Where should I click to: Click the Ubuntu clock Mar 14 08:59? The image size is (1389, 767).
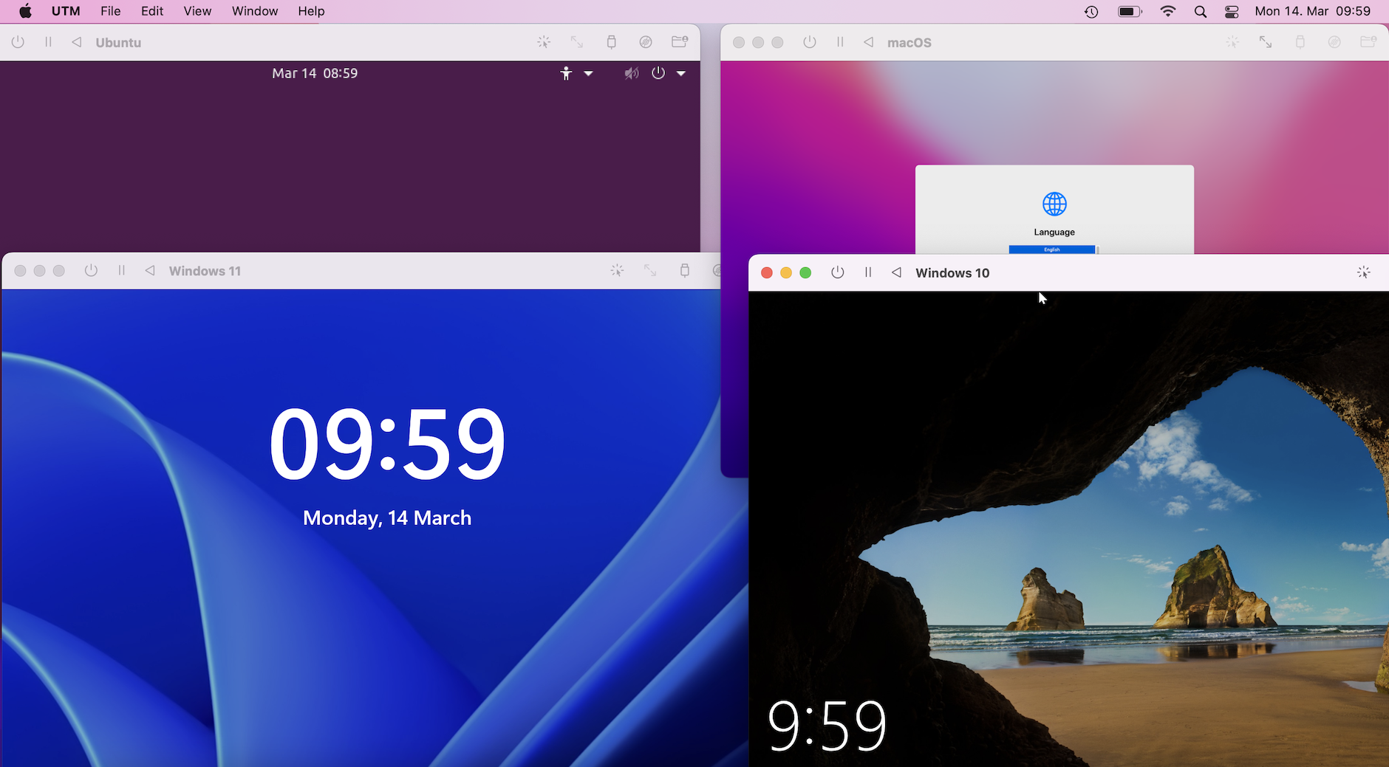coord(315,73)
